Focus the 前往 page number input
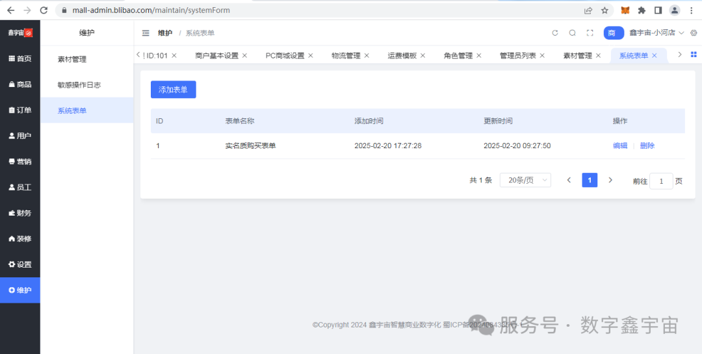Image resolution: width=702 pixels, height=354 pixels. (x=661, y=181)
